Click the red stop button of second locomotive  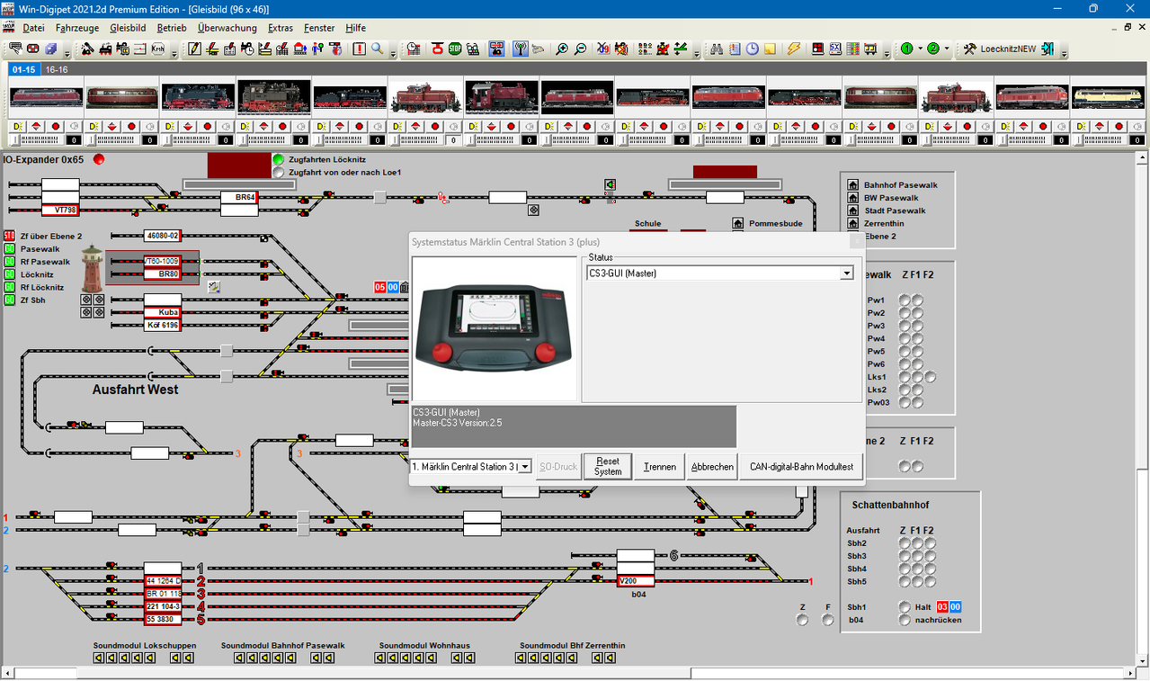coord(131,127)
